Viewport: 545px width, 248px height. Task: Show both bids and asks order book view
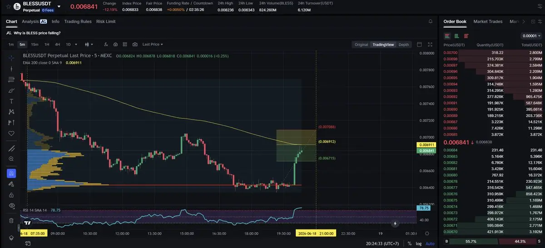point(447,36)
